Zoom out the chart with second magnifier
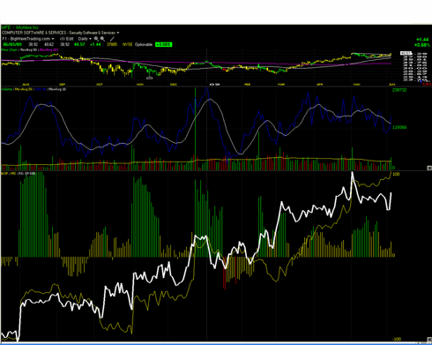This screenshot has width=432, height=345. point(102,39)
